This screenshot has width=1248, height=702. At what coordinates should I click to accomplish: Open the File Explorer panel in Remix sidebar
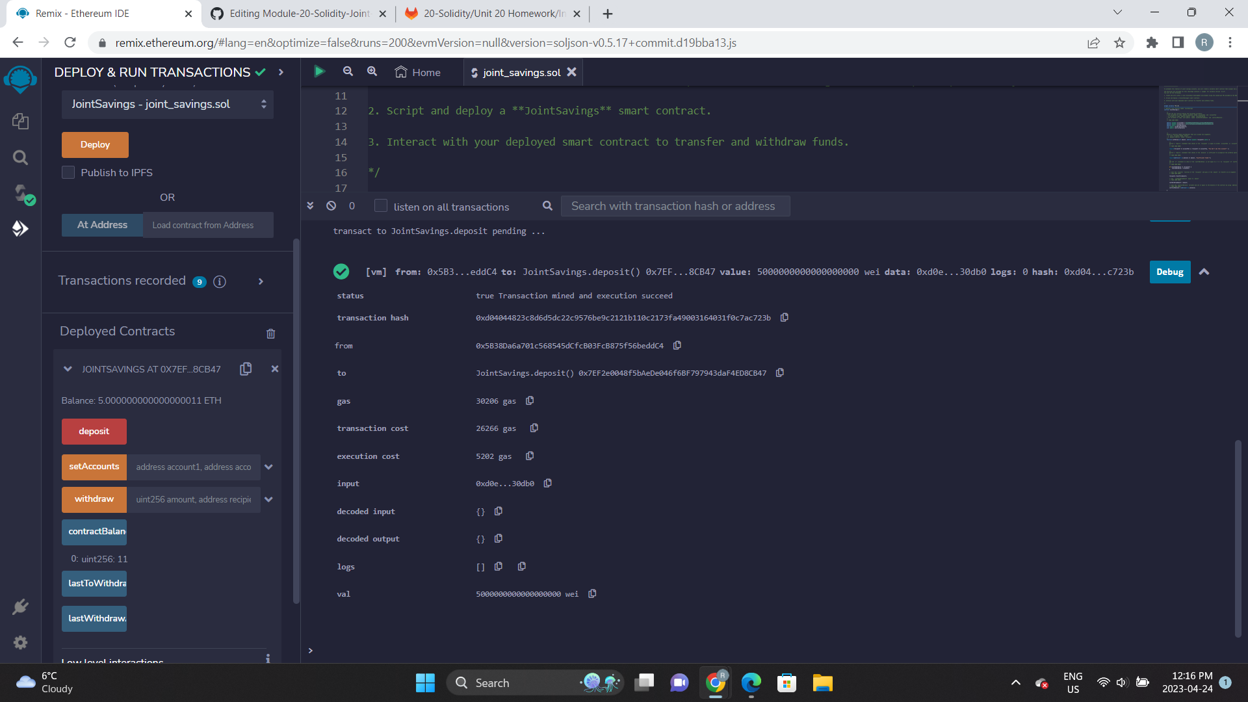pyautogui.click(x=20, y=121)
